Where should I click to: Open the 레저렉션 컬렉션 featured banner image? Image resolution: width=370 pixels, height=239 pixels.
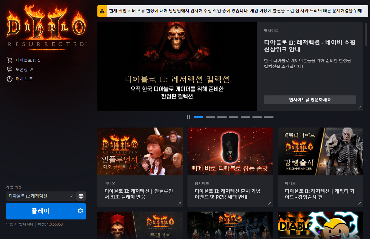click(x=177, y=66)
